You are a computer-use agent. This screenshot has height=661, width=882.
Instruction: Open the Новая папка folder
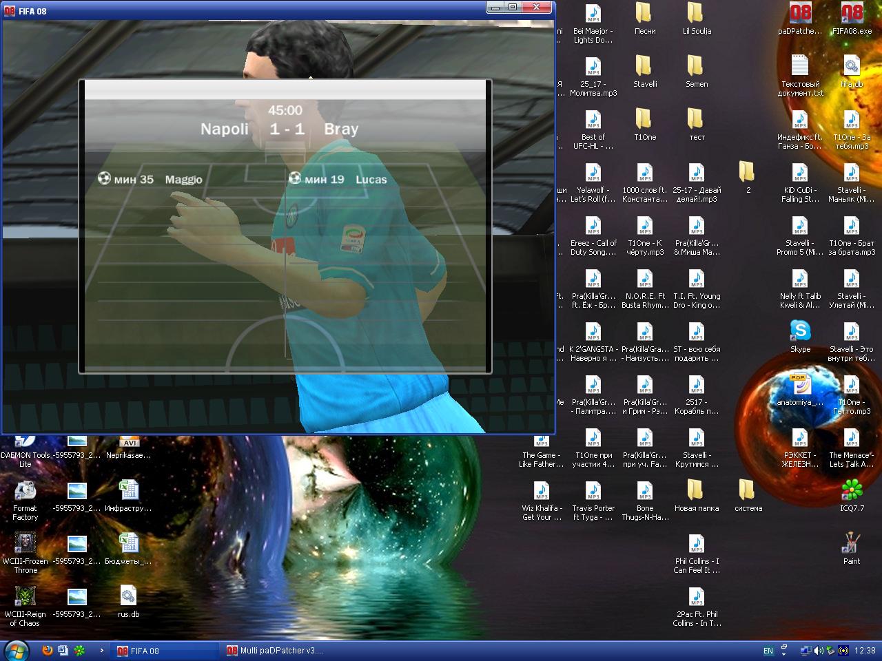point(697,496)
